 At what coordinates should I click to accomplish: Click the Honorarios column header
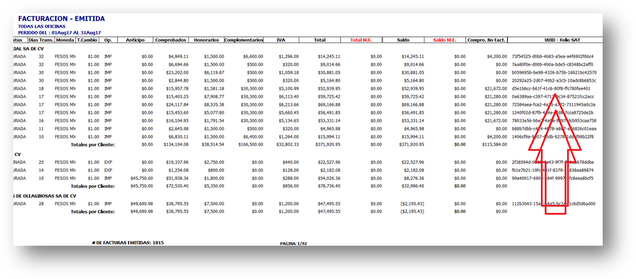[206, 40]
